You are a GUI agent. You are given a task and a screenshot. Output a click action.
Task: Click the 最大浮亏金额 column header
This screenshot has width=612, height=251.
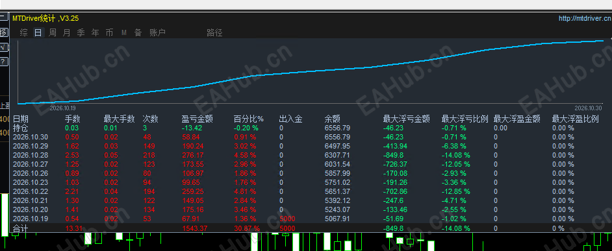point(406,119)
